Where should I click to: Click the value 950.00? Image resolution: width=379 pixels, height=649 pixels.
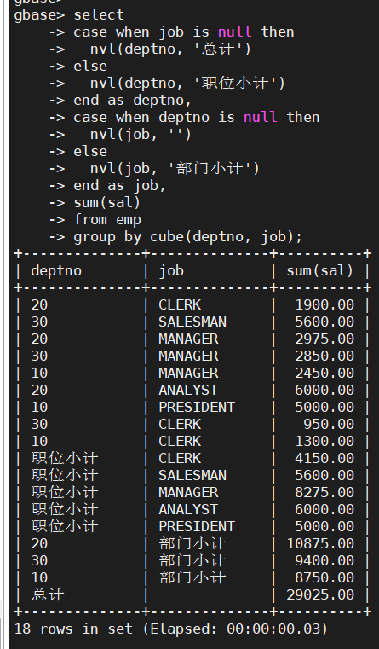(x=329, y=424)
